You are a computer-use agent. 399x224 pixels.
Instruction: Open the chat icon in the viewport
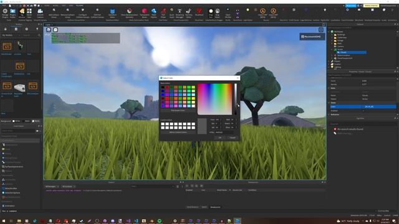click(55, 30)
